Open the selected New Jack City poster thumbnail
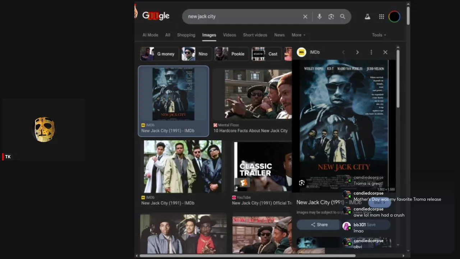The width and height of the screenshot is (460, 259). pos(173,94)
